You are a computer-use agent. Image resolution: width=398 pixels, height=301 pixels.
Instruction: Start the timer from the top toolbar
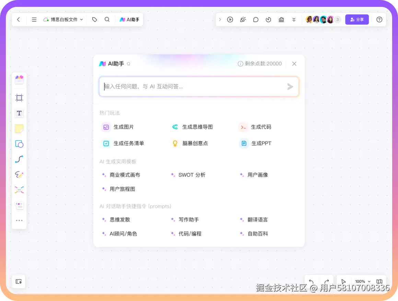click(x=268, y=20)
